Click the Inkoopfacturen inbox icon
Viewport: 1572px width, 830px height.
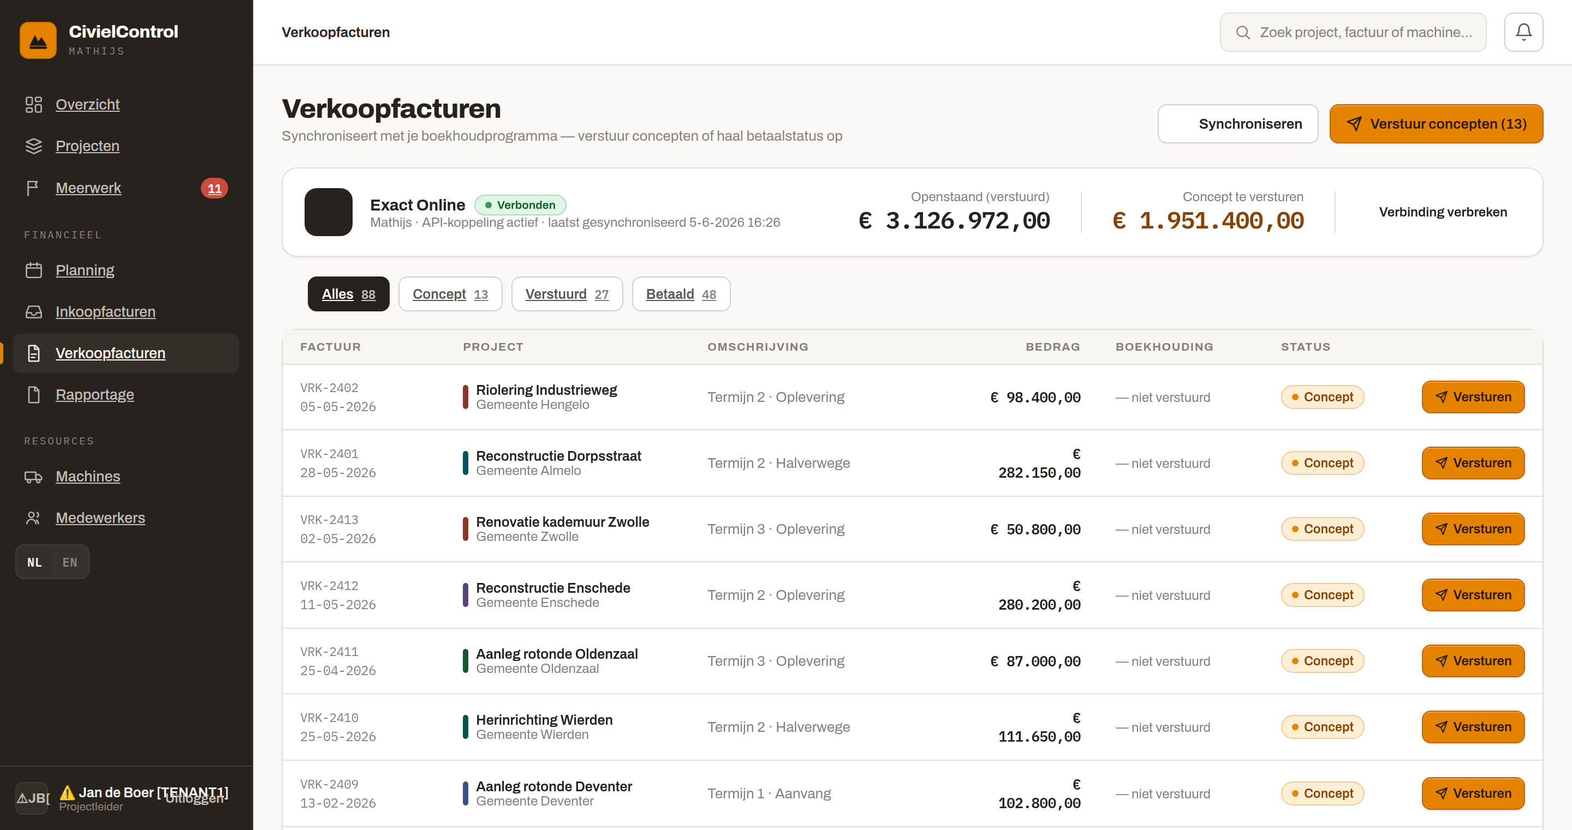click(33, 311)
